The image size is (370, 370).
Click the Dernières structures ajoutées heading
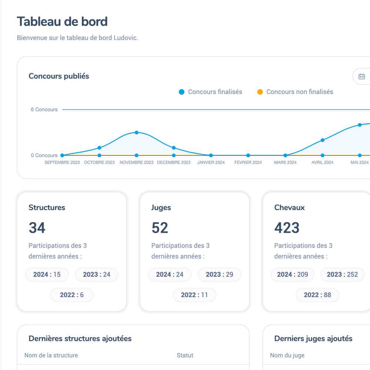80,339
